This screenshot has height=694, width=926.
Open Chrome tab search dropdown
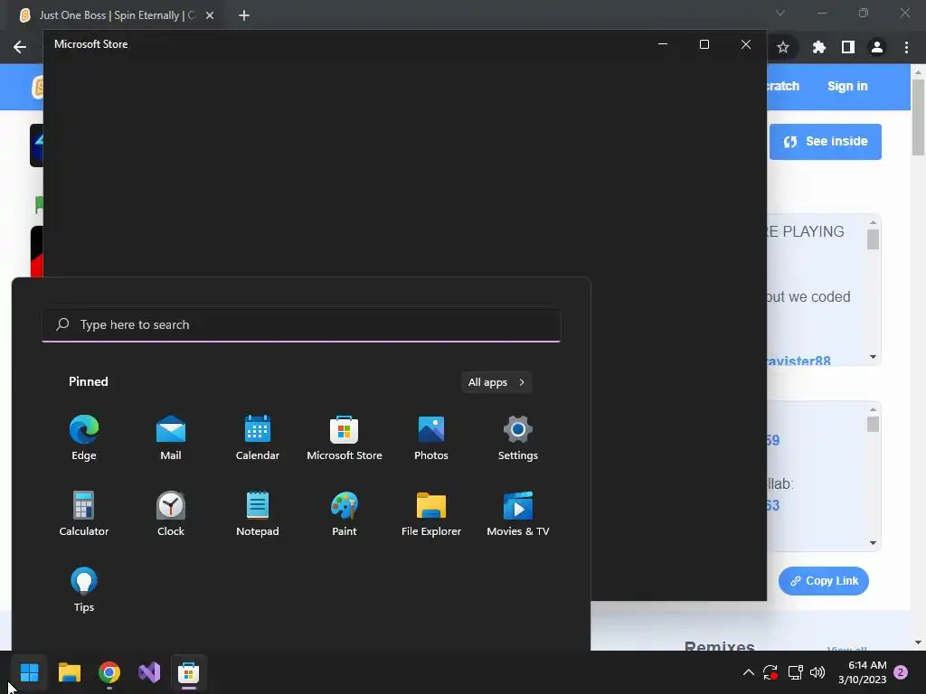(780, 13)
